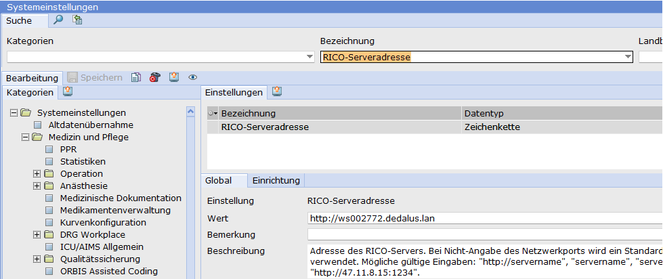Click the upload monitor icon in Bearbeitung toolbar
This screenshot has height=279, width=663.
point(174,77)
